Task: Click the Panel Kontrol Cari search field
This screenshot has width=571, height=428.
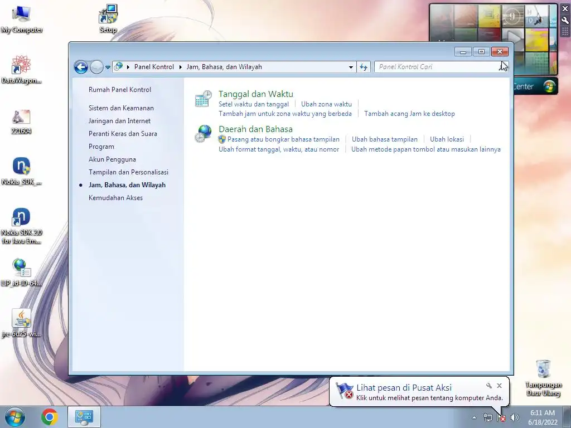Action: [441, 67]
